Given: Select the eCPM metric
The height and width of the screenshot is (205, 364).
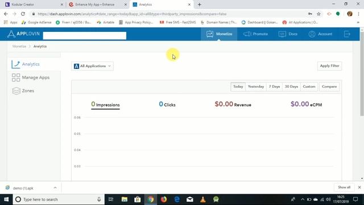Looking at the screenshot, I should (x=306, y=104).
